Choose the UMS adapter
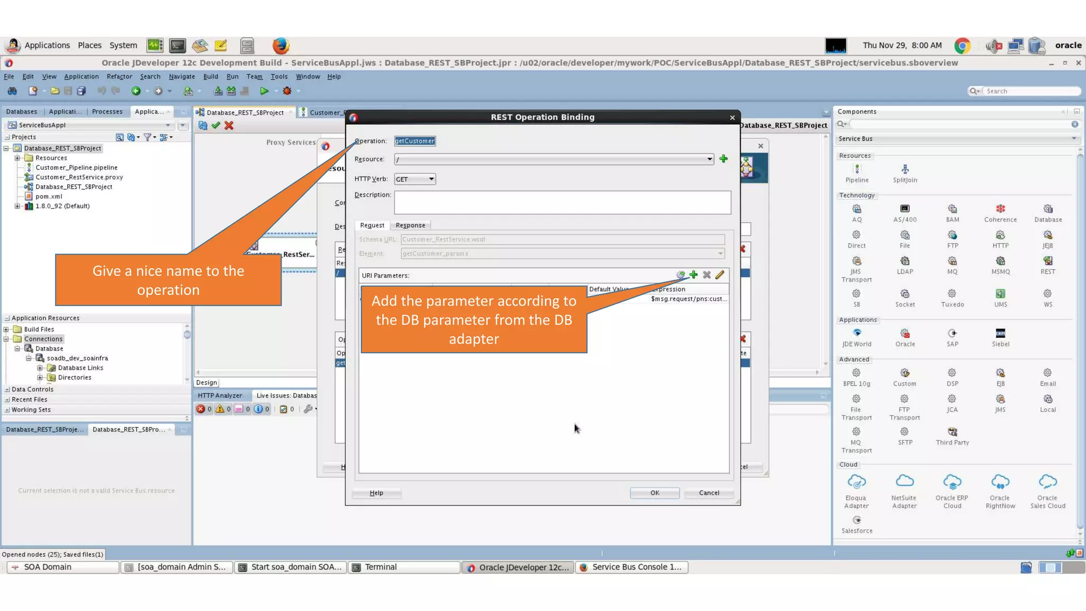 click(1000, 298)
